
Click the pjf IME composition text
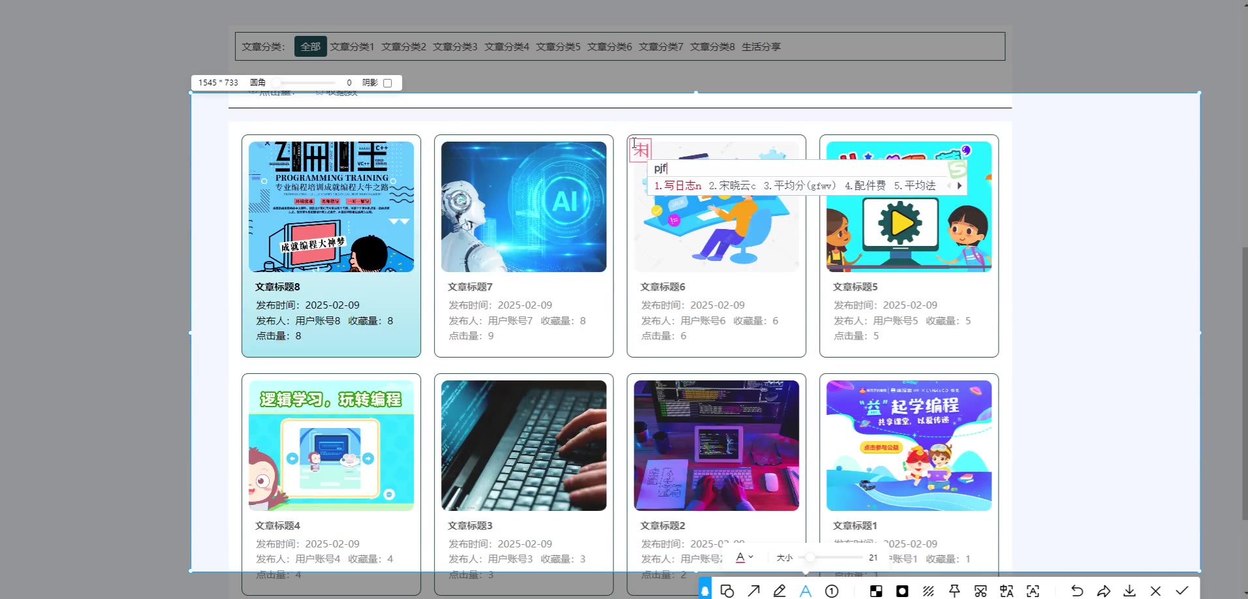pyautogui.click(x=661, y=168)
